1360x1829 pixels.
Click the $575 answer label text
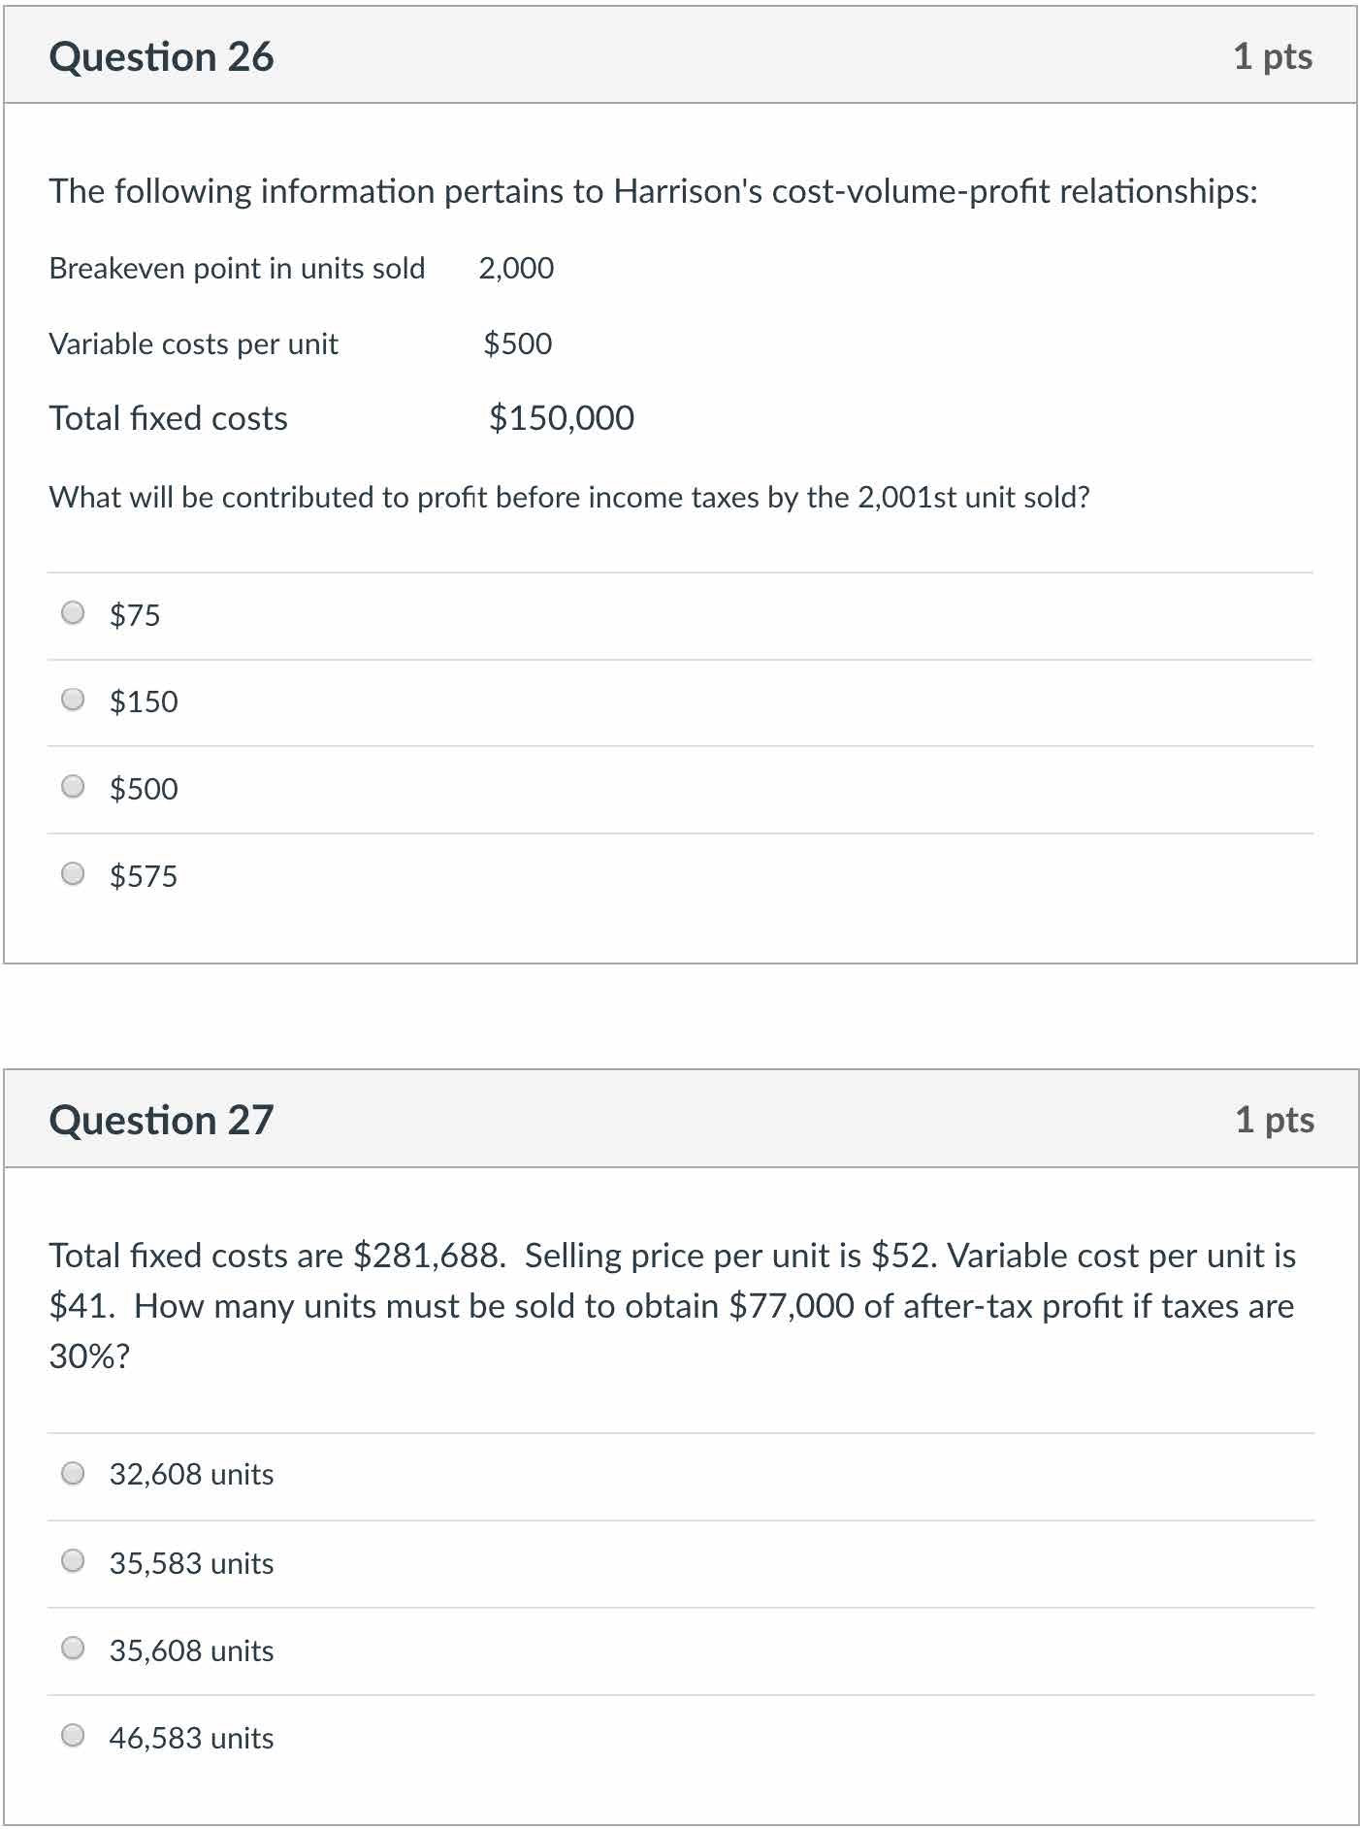[144, 876]
